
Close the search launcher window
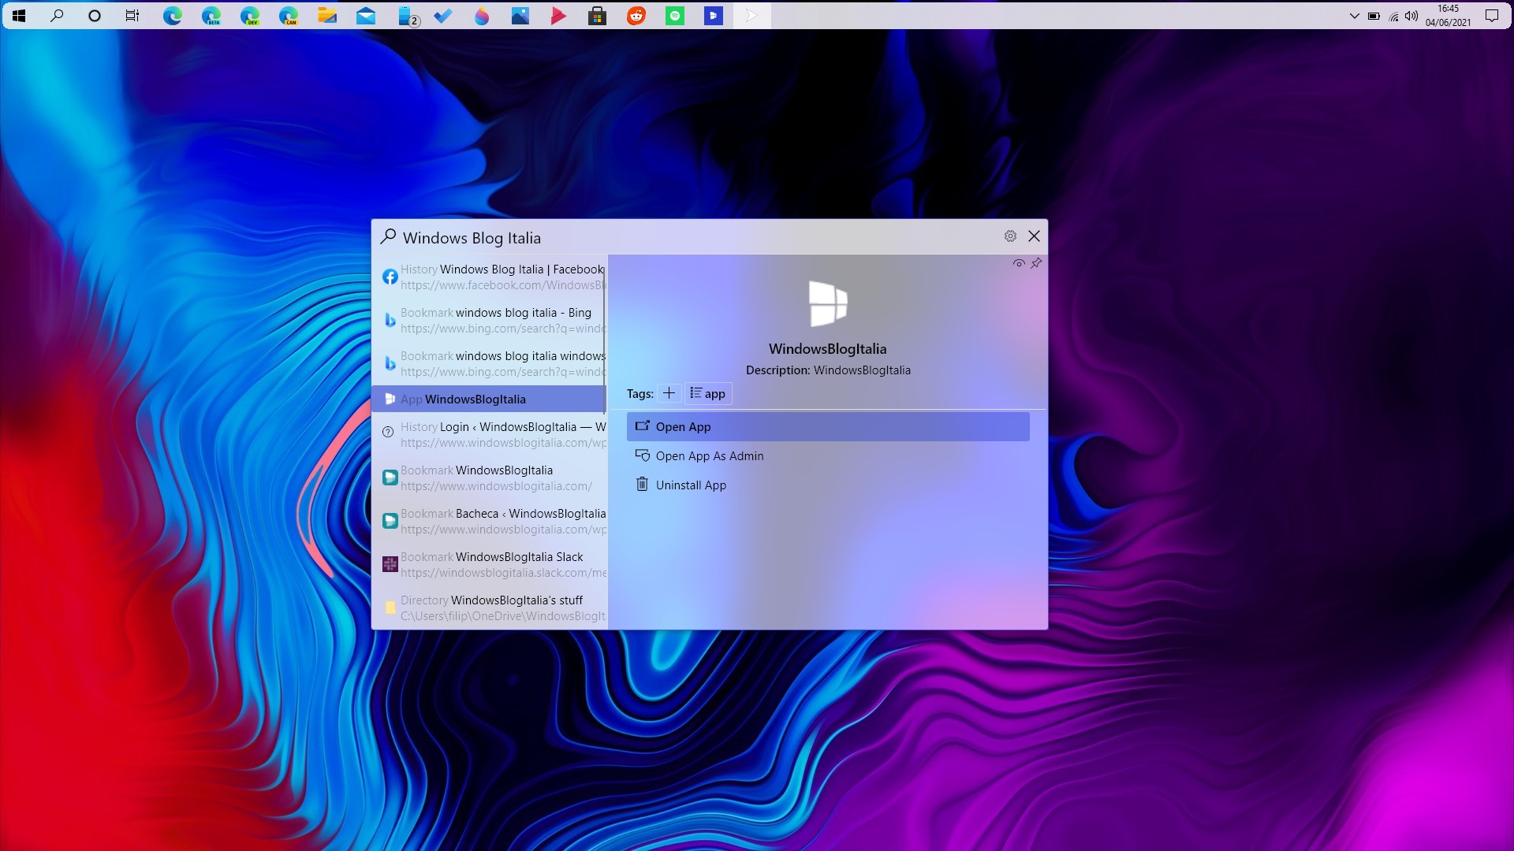point(1034,236)
